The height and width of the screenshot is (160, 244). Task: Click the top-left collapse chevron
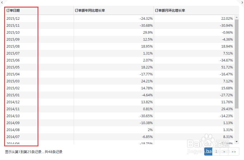tap(2, 1)
